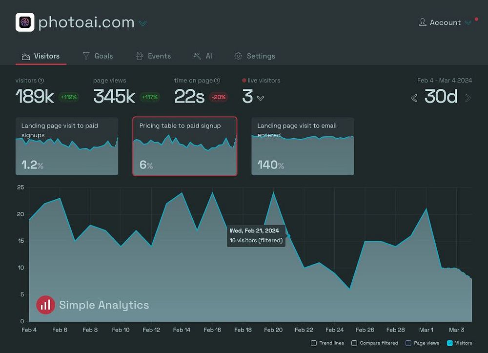The height and width of the screenshot is (353, 488).
Task: Click the -20% time on page badge
Action: click(219, 97)
